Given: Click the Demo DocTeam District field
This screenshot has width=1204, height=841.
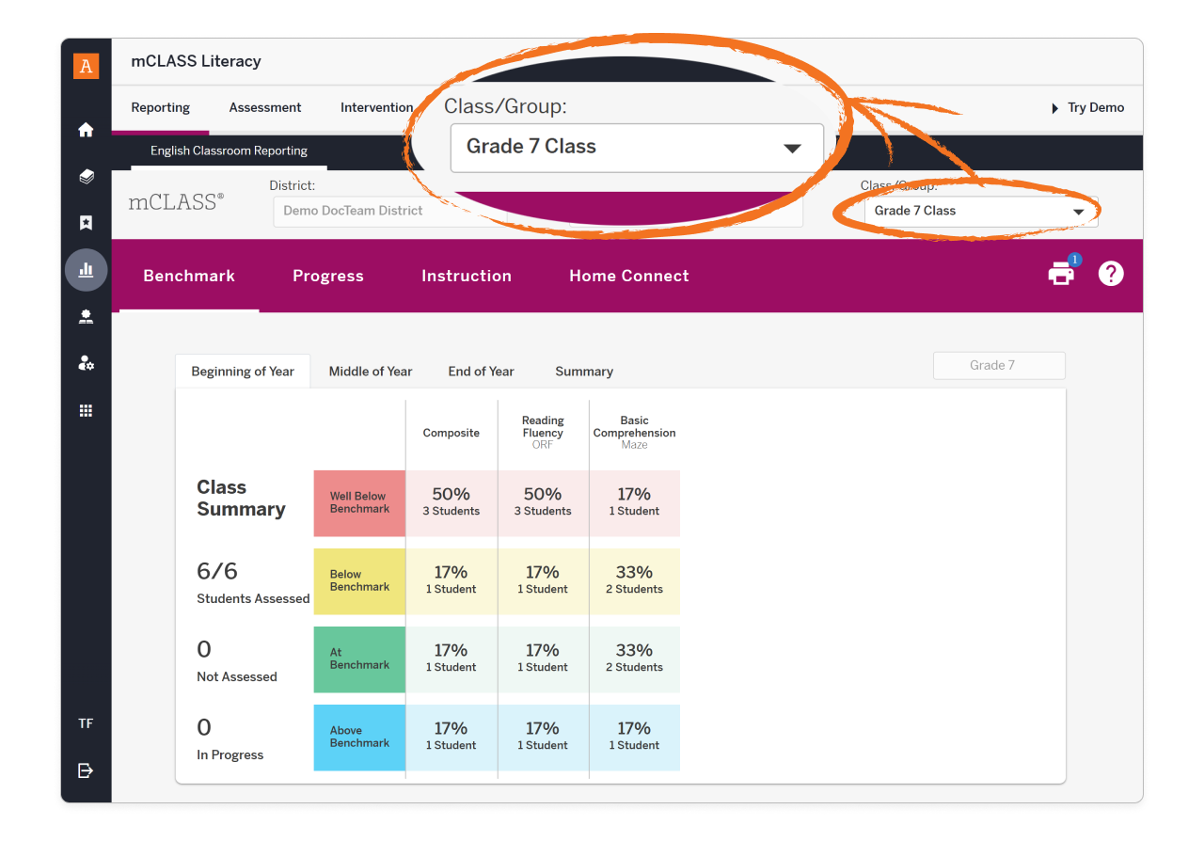Looking at the screenshot, I should click(389, 211).
